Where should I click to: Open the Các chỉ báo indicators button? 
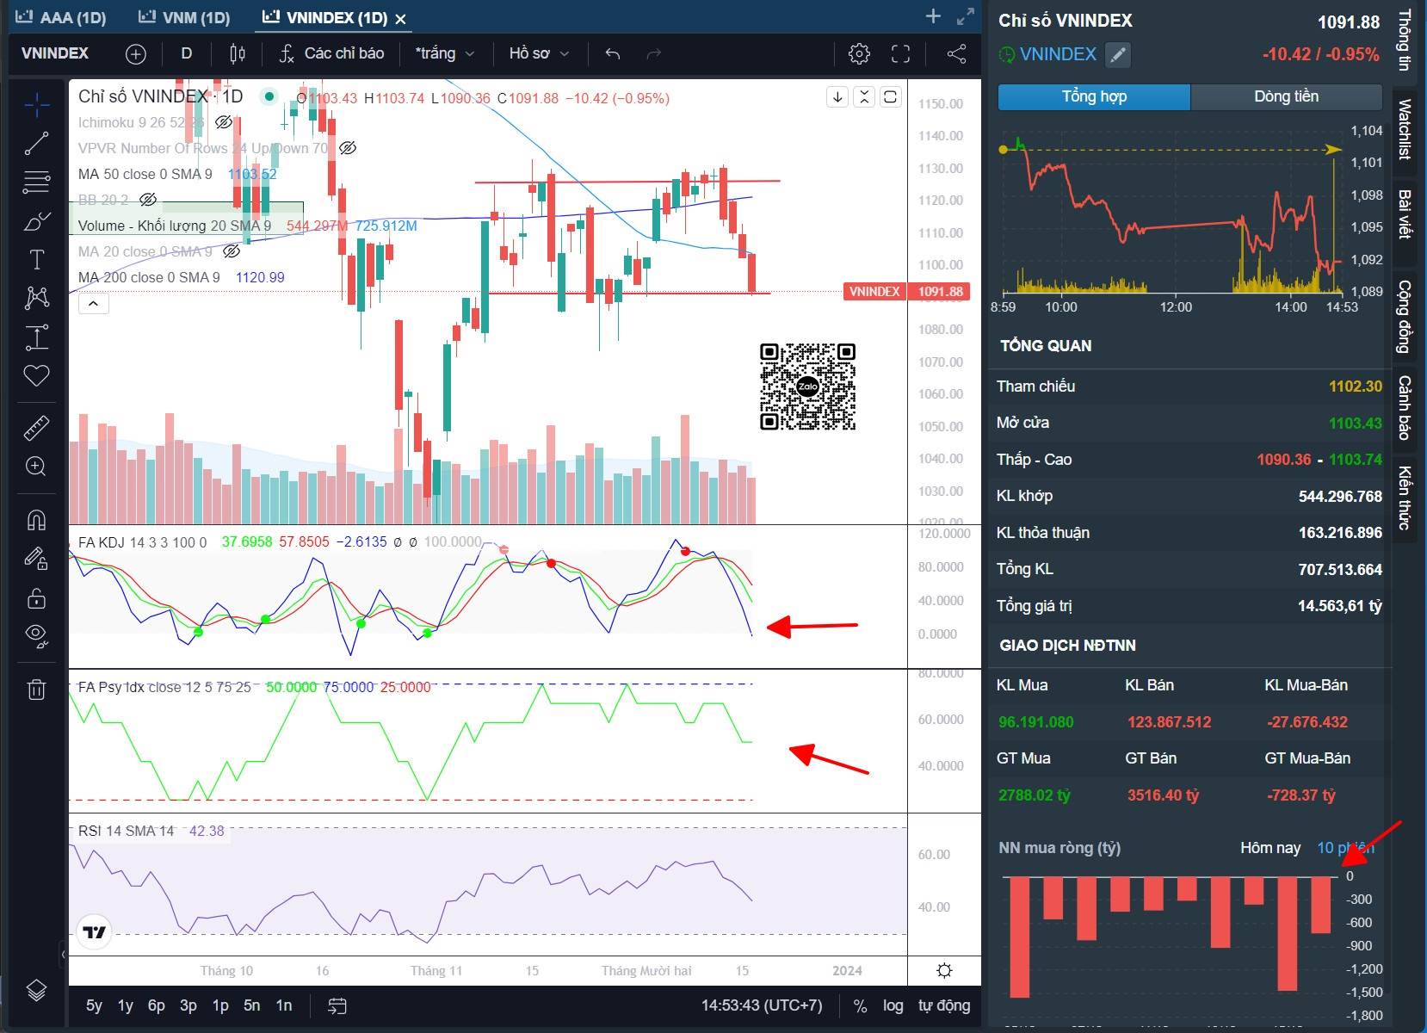[332, 53]
